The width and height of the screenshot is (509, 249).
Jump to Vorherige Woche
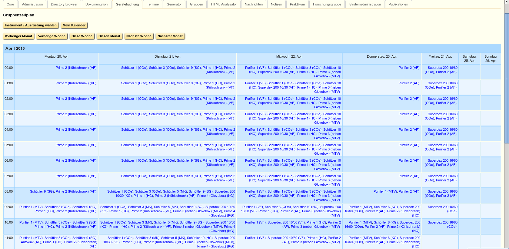point(52,36)
